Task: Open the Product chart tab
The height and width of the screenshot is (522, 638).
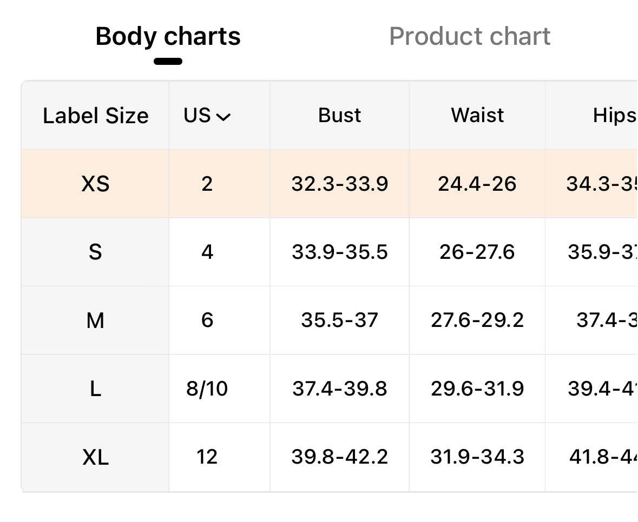Action: [470, 36]
